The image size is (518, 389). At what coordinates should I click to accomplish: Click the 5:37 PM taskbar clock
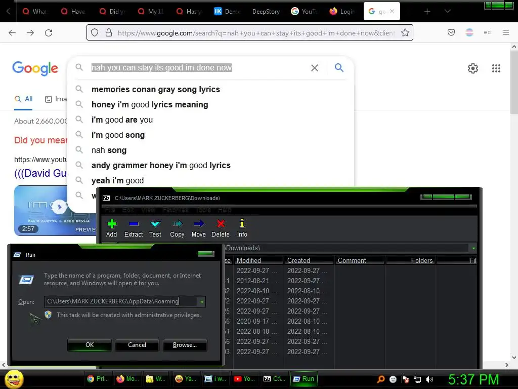(x=473, y=379)
